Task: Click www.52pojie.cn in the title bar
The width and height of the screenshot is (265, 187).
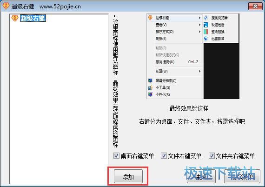Action: point(60,7)
